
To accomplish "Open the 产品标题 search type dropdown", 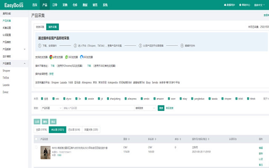I will (x=51, y=108).
